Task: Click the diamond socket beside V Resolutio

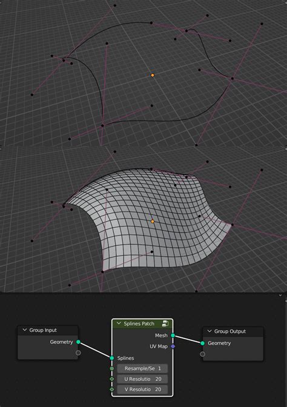Action: pyautogui.click(x=112, y=389)
